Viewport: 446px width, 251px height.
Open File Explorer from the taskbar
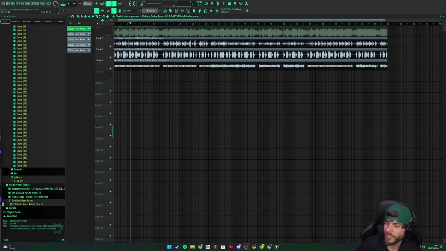pos(192,247)
